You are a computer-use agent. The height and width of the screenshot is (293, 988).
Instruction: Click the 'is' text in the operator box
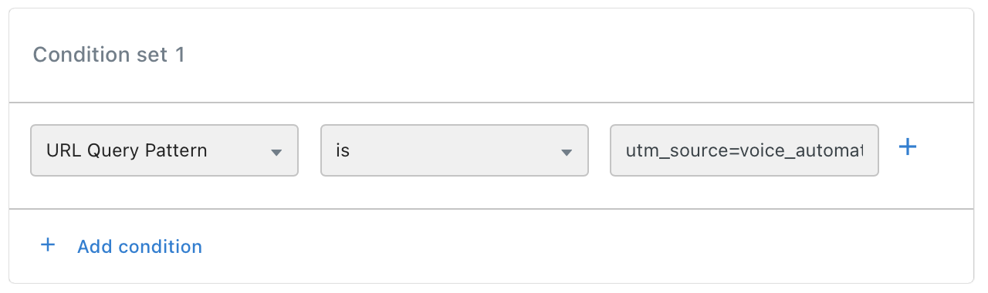click(343, 150)
